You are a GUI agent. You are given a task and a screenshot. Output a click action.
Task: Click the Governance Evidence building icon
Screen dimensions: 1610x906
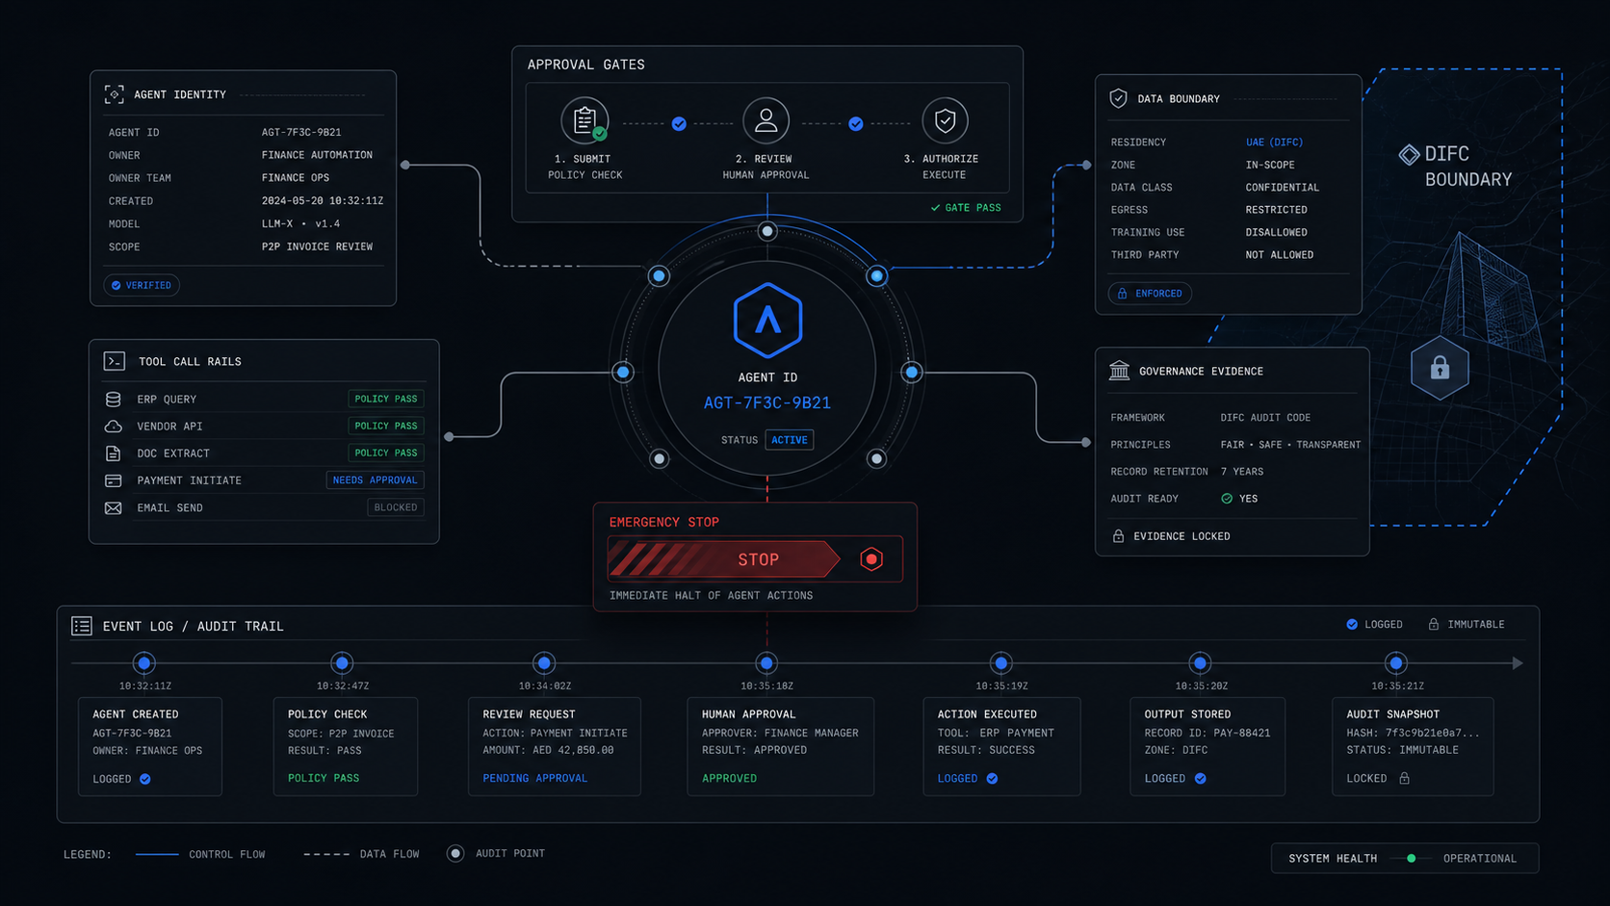tap(1119, 371)
